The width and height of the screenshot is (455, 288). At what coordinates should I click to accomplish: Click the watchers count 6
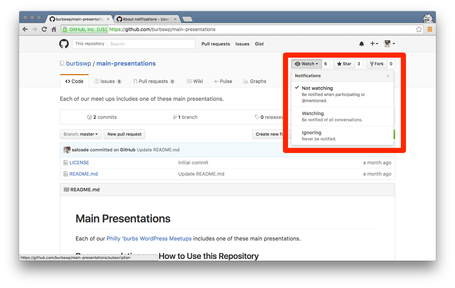pyautogui.click(x=326, y=64)
